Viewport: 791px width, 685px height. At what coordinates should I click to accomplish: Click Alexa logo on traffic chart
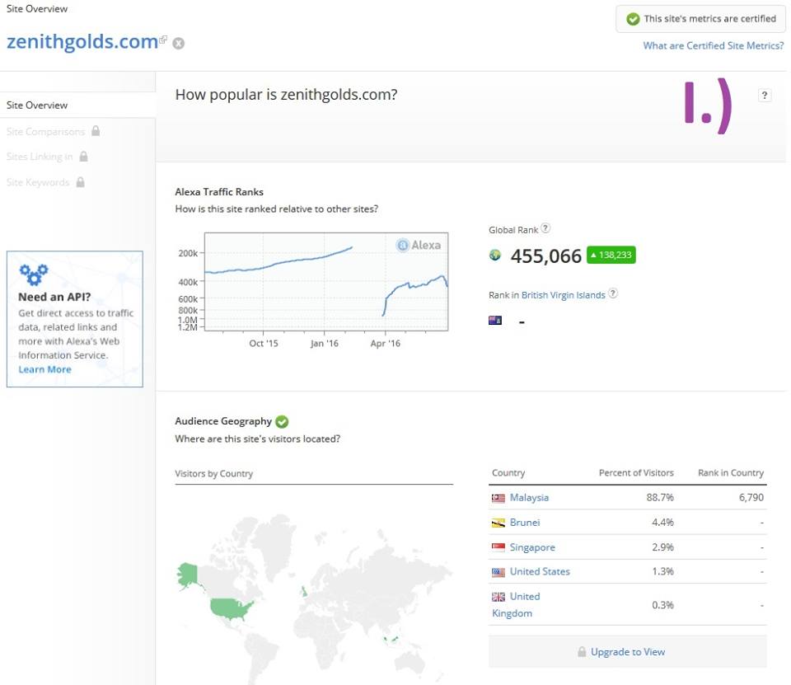(419, 246)
